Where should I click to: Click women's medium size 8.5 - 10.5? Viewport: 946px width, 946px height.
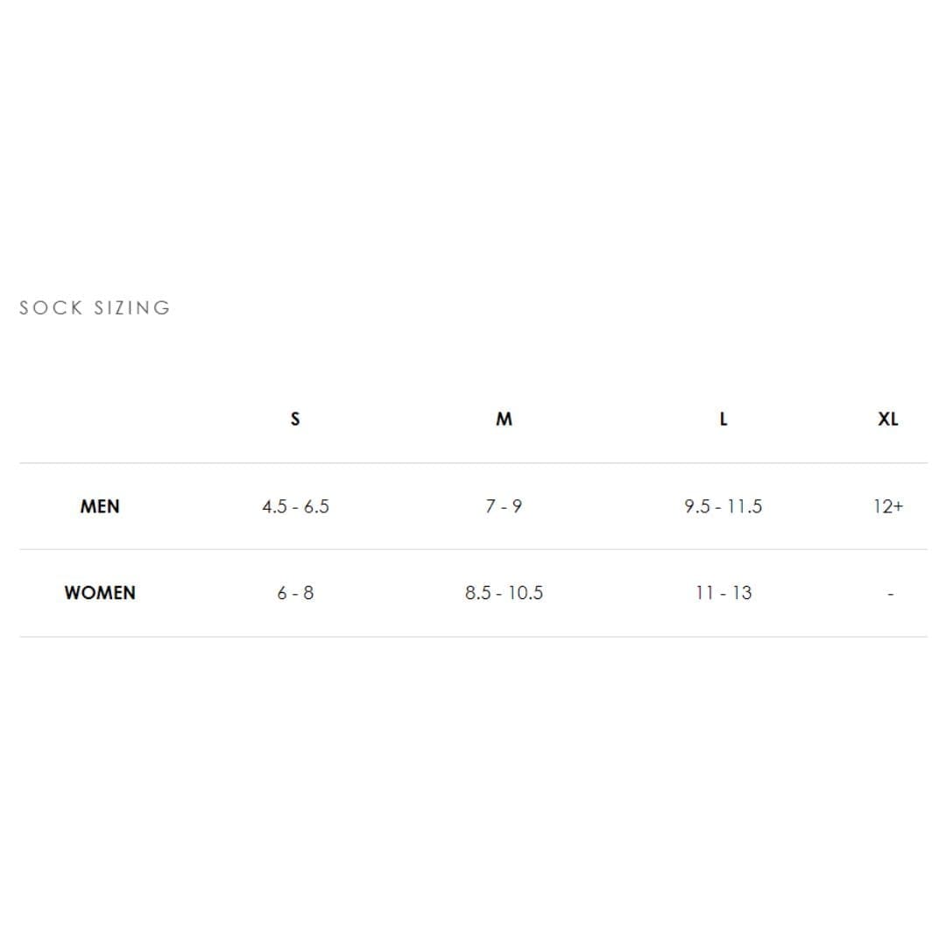(504, 593)
